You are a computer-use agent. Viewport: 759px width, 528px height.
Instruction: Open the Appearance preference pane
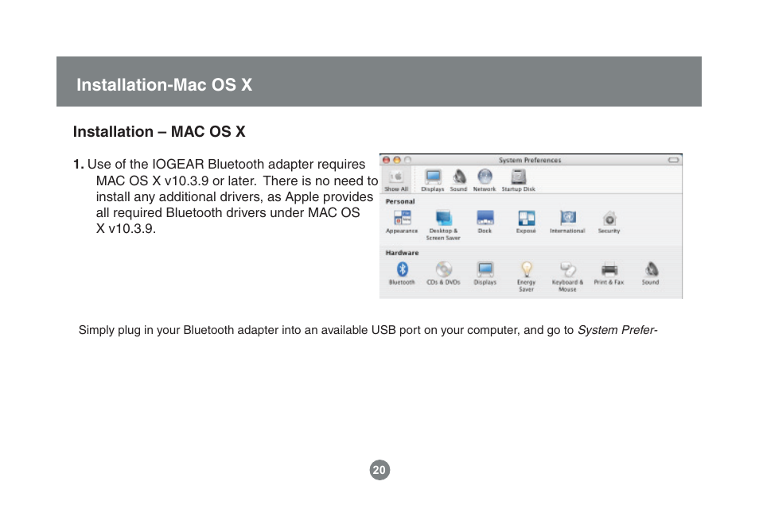[402, 222]
